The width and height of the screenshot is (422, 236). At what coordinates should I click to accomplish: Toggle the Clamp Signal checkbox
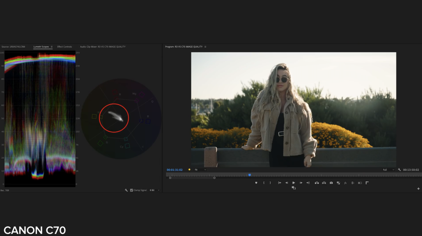click(132, 190)
